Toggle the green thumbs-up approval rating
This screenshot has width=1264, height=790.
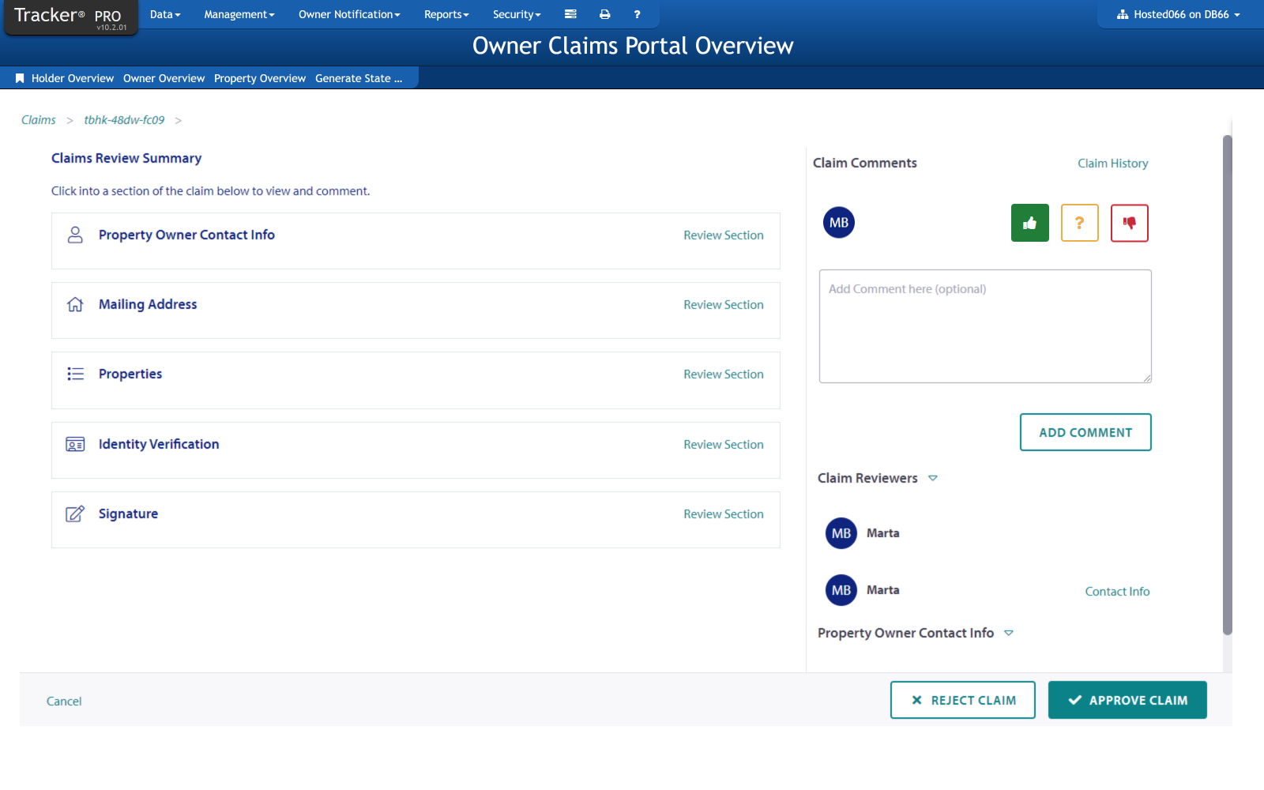pos(1029,223)
